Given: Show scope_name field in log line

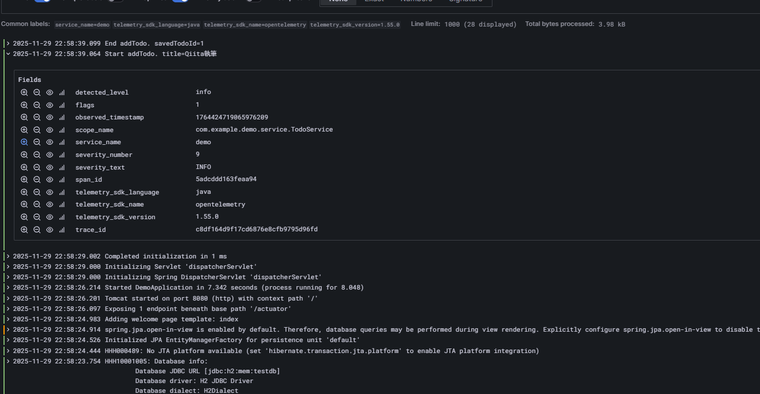Looking at the screenshot, I should pos(50,130).
